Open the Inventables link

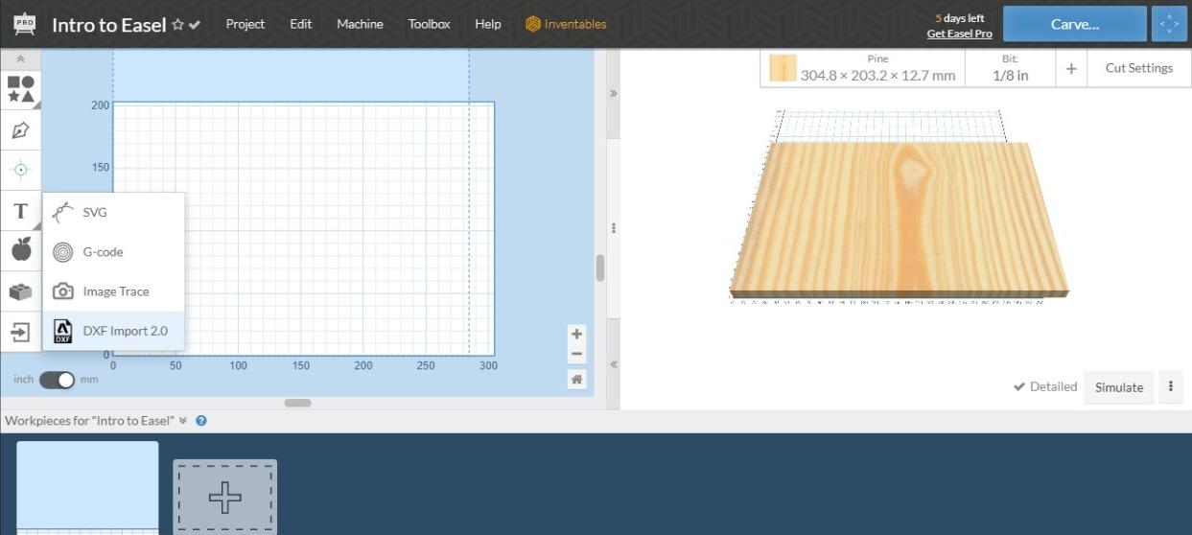pos(566,24)
